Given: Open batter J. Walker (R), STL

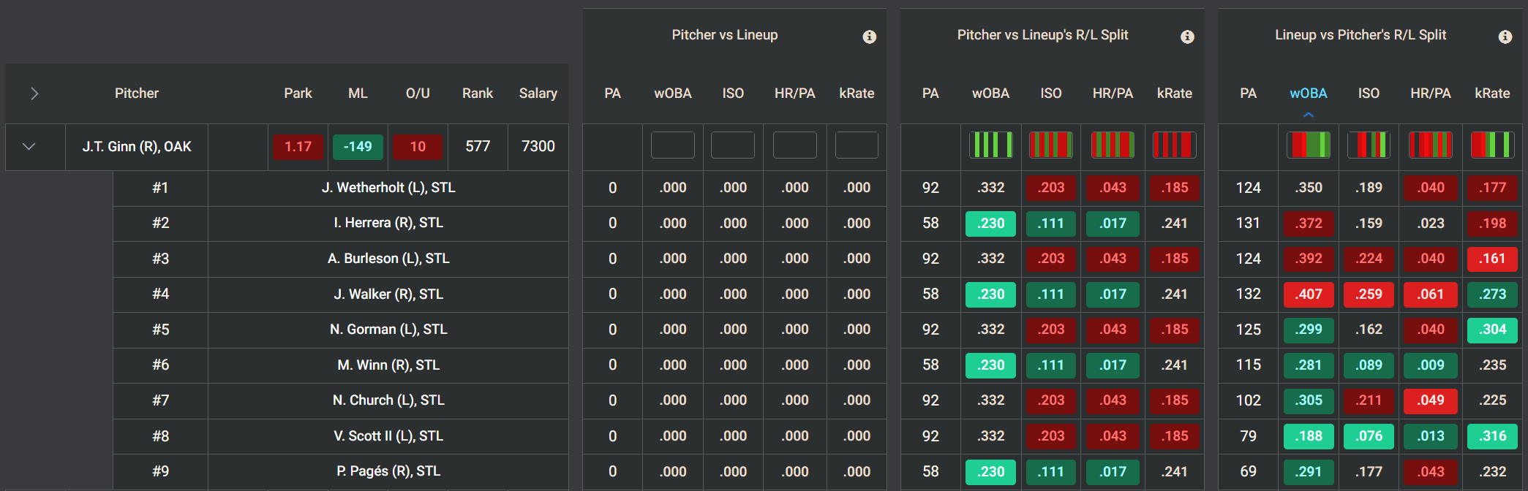Looking at the screenshot, I should 388,294.
